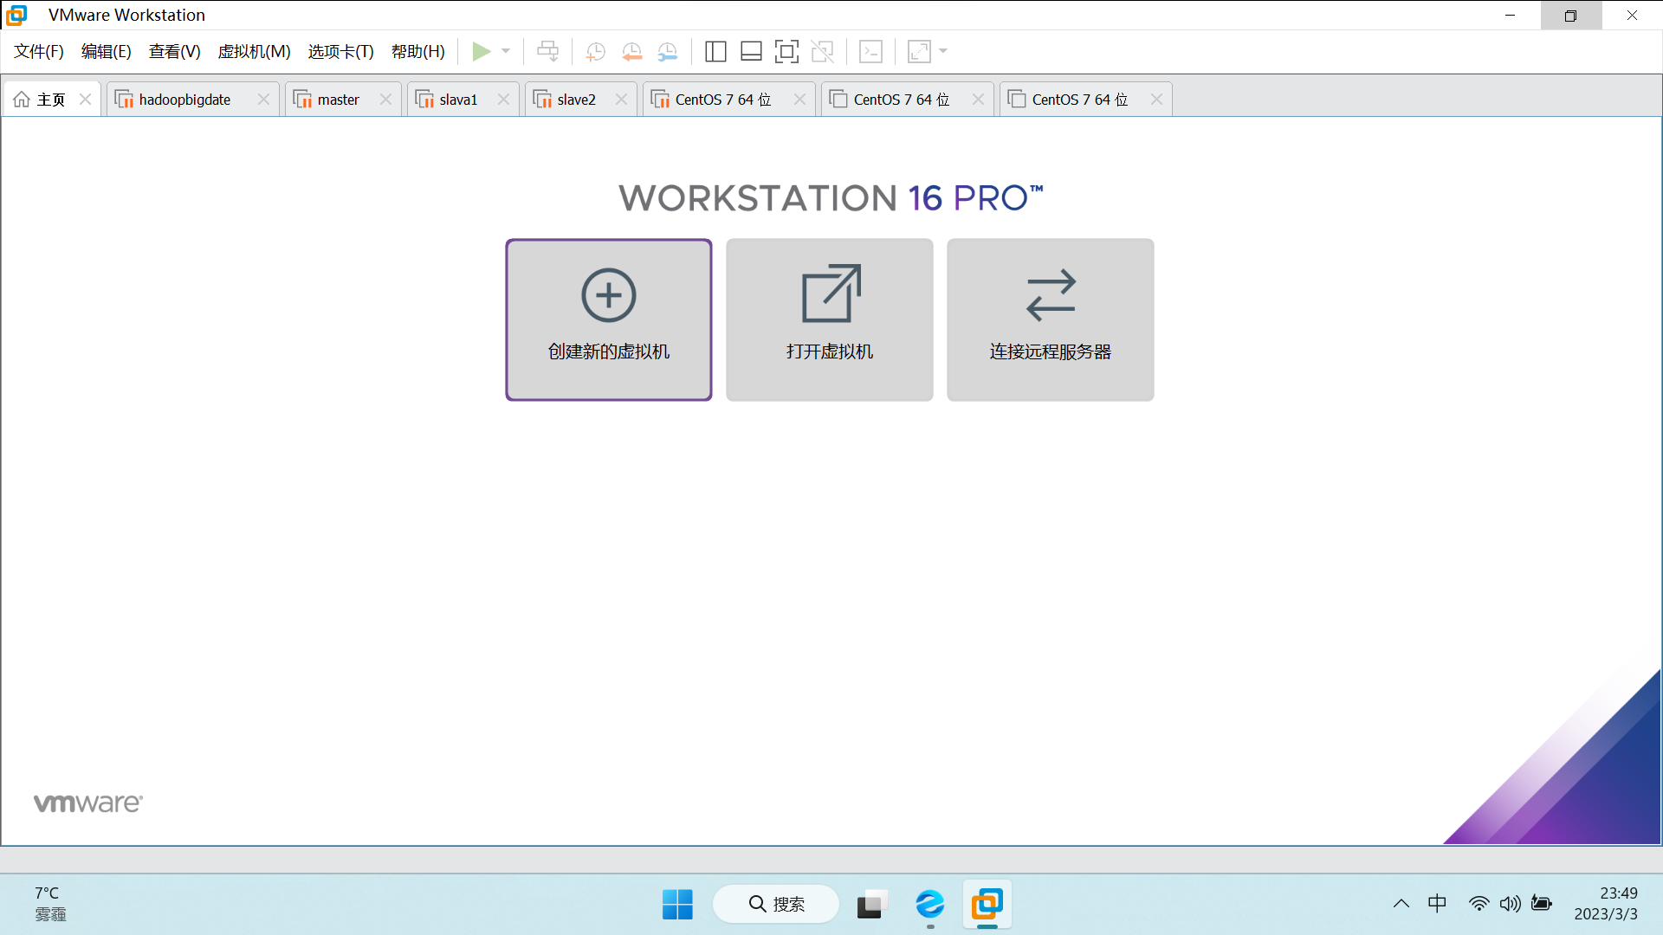Open the 选项卡(T) menu
This screenshot has width=1663, height=935.
pos(341,52)
